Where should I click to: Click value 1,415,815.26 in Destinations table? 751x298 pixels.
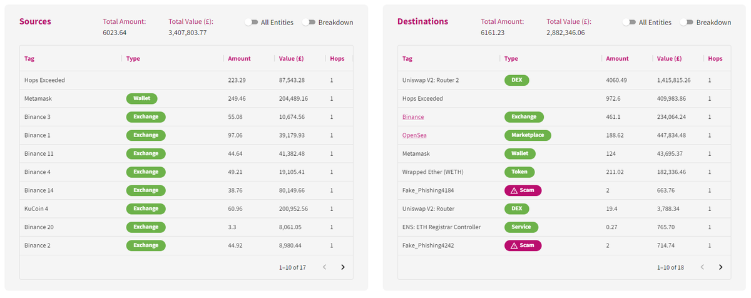coord(674,80)
